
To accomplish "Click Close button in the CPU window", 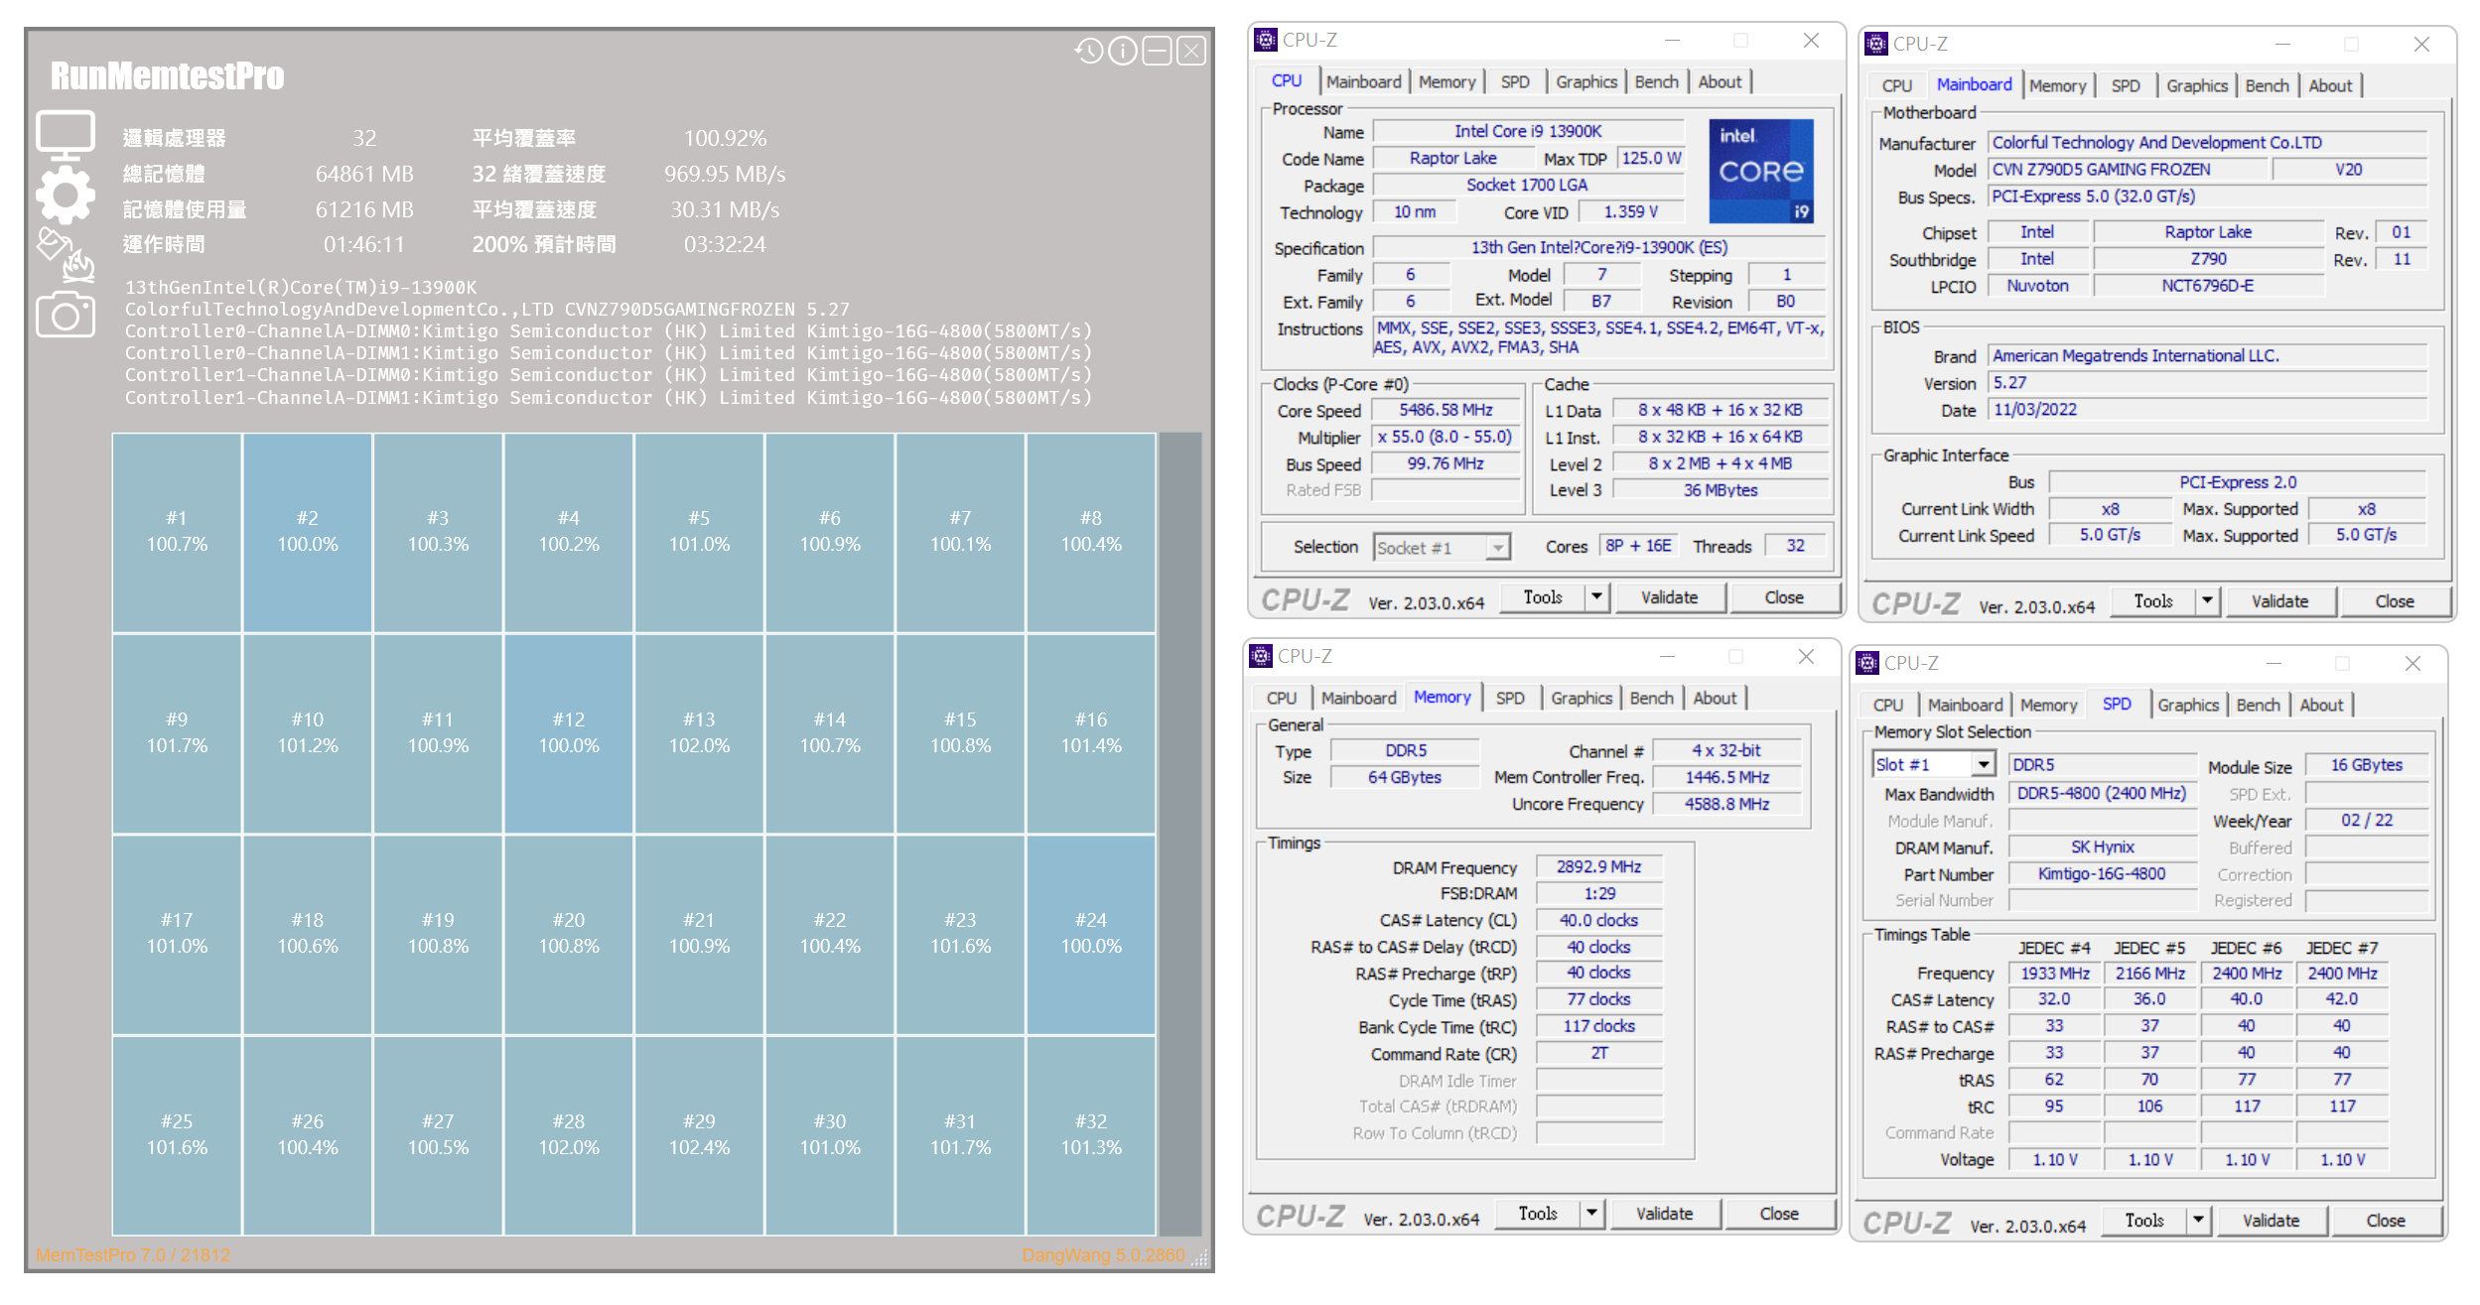I will (1784, 597).
